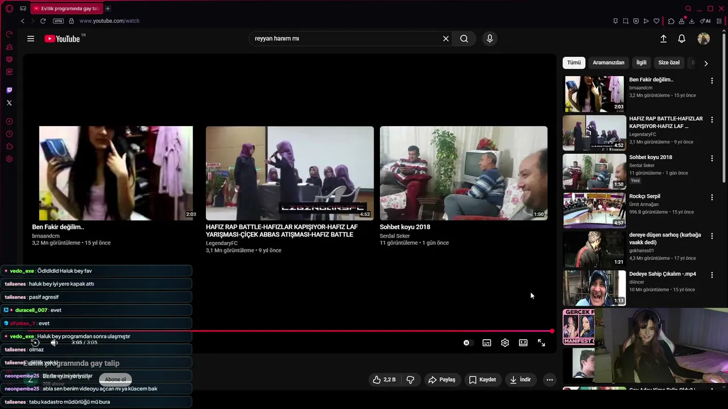This screenshot has width=728, height=409.
Task: Reload the current YouTube page
Action: 43,21
